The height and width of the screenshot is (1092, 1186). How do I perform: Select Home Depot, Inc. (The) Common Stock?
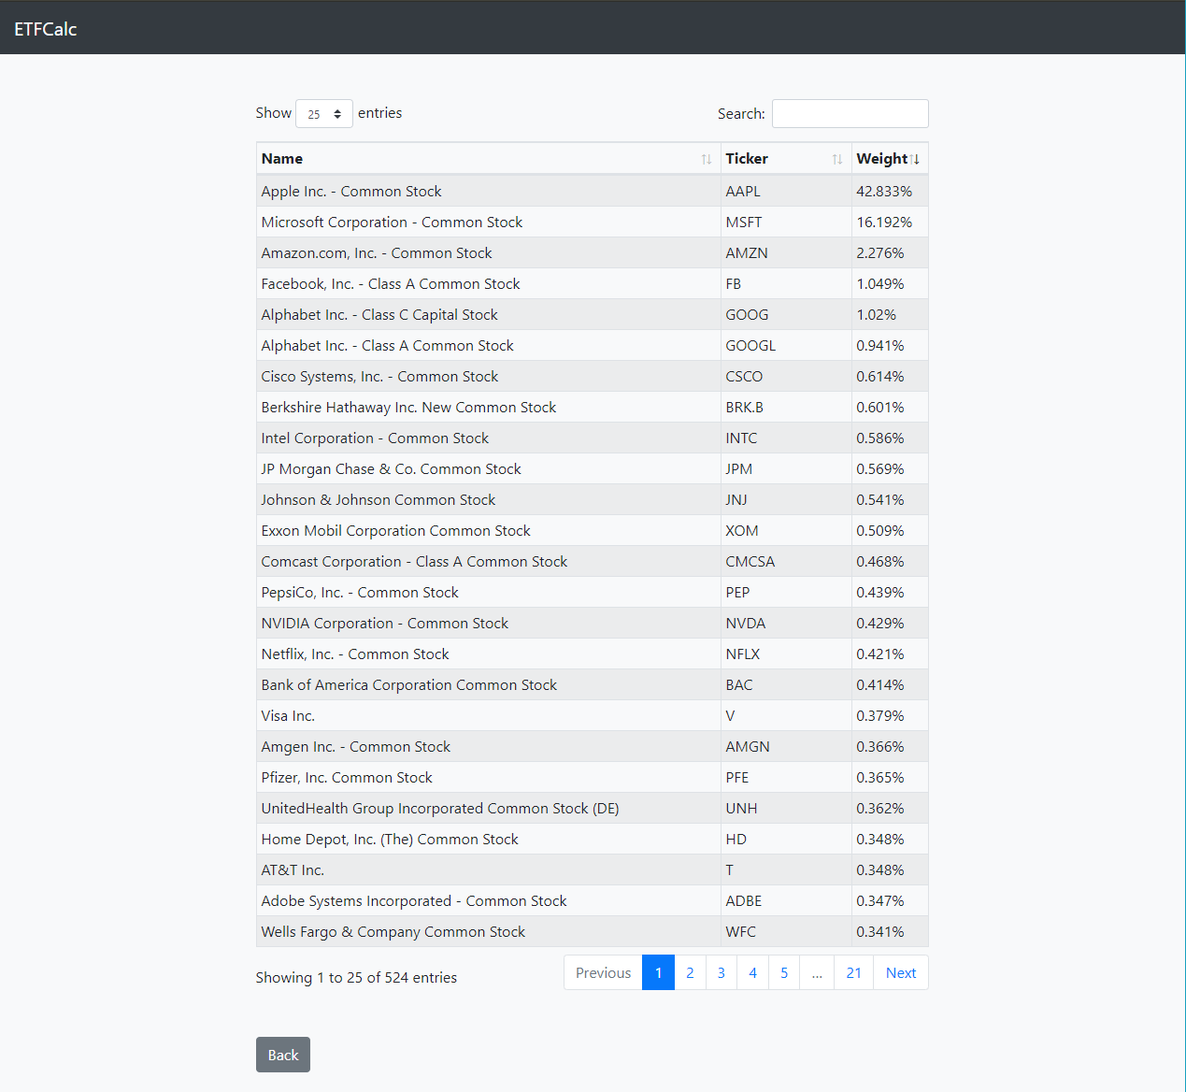tap(488, 839)
